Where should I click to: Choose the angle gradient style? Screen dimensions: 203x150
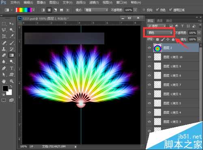pyautogui.click(x=55, y=10)
